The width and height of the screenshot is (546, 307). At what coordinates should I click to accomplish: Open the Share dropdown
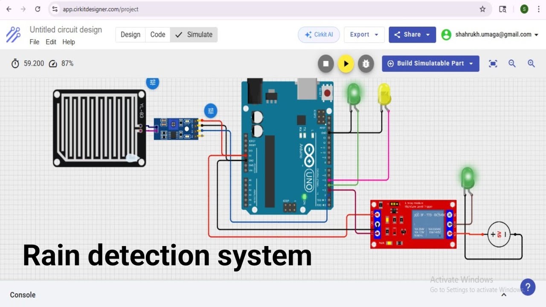click(412, 35)
